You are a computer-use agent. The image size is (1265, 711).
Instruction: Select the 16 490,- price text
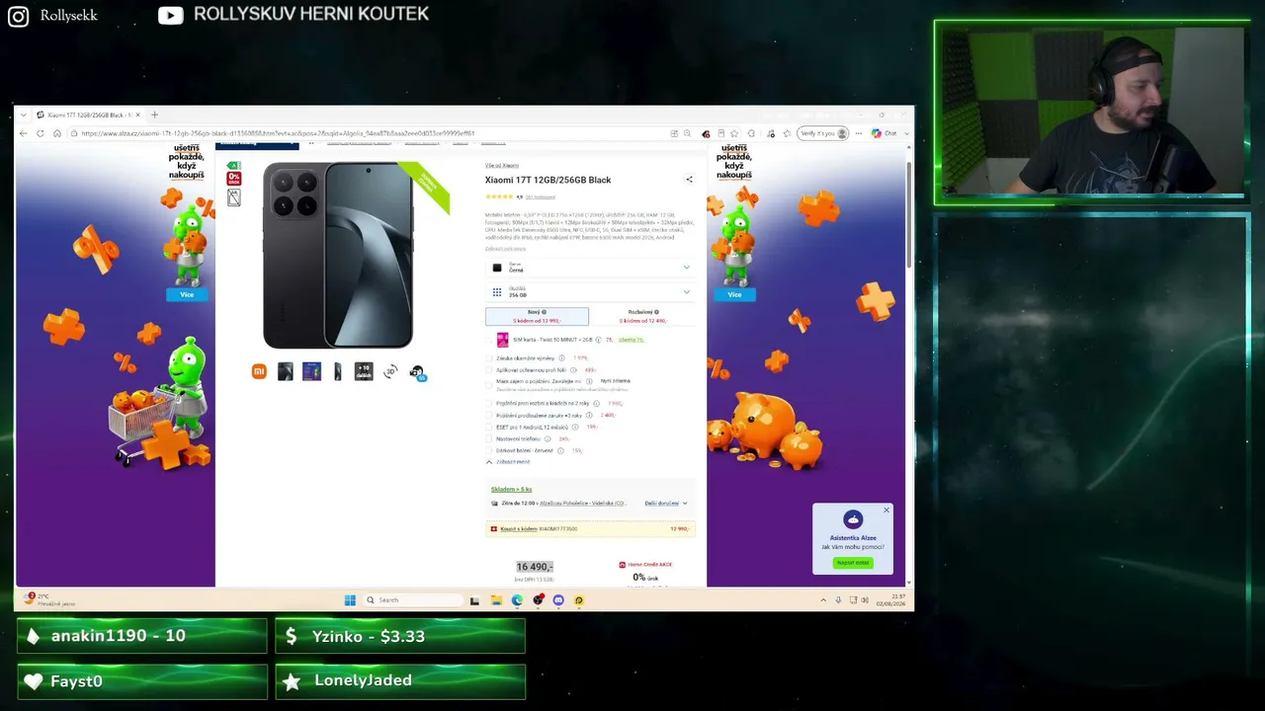point(535,567)
